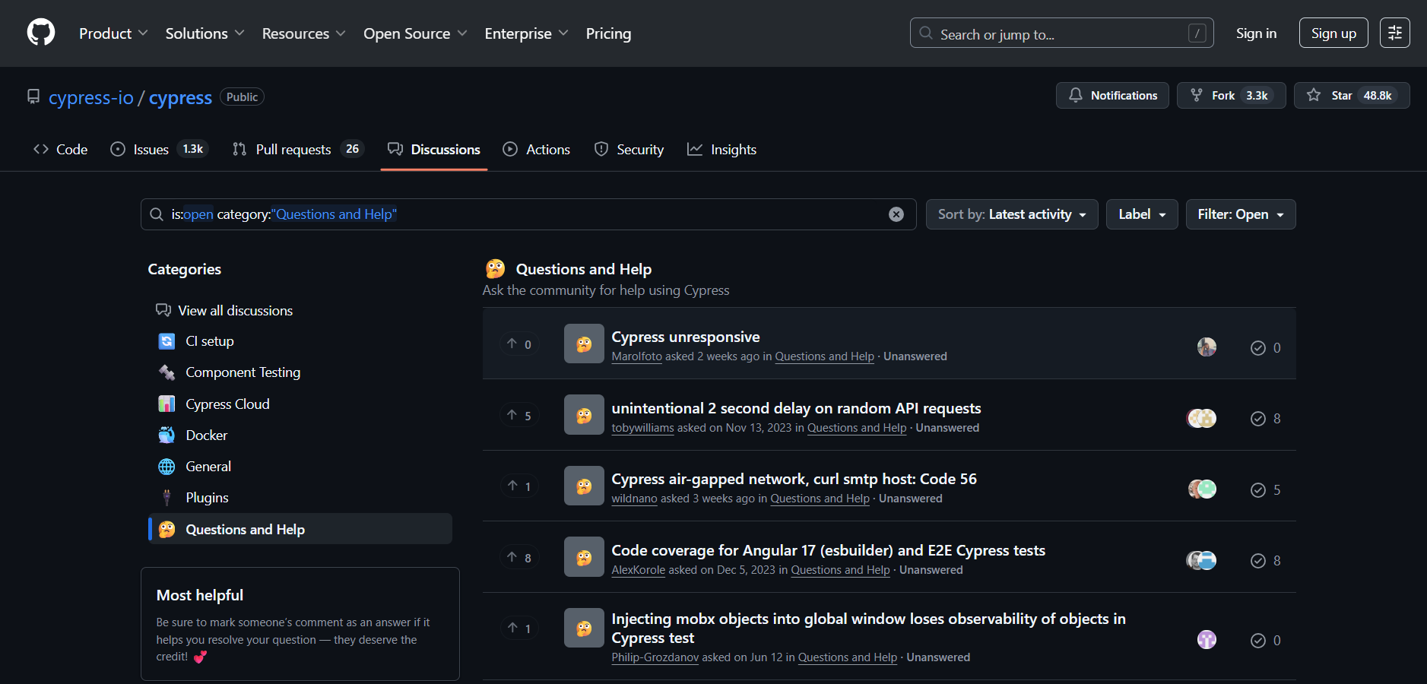Click the 'Search or jump to' field
The height and width of the screenshot is (684, 1427).
tap(1061, 33)
